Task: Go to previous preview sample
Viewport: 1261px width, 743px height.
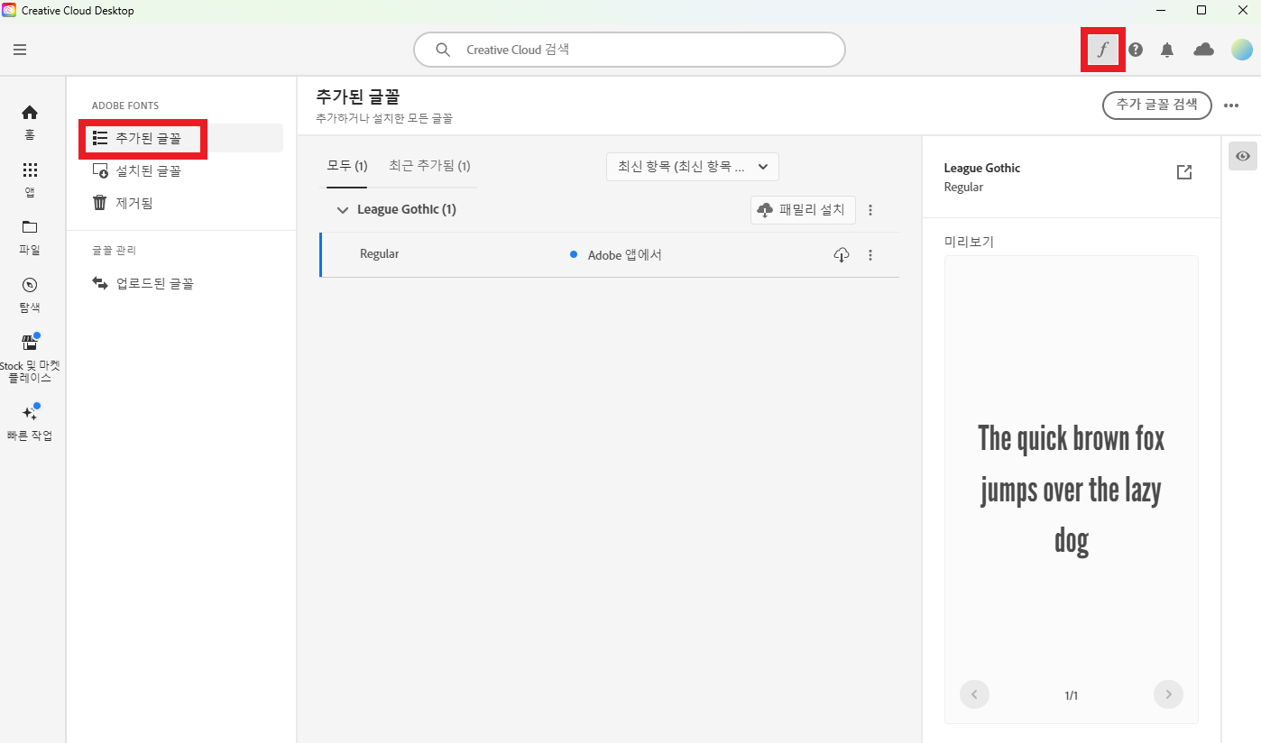Action: 975,694
